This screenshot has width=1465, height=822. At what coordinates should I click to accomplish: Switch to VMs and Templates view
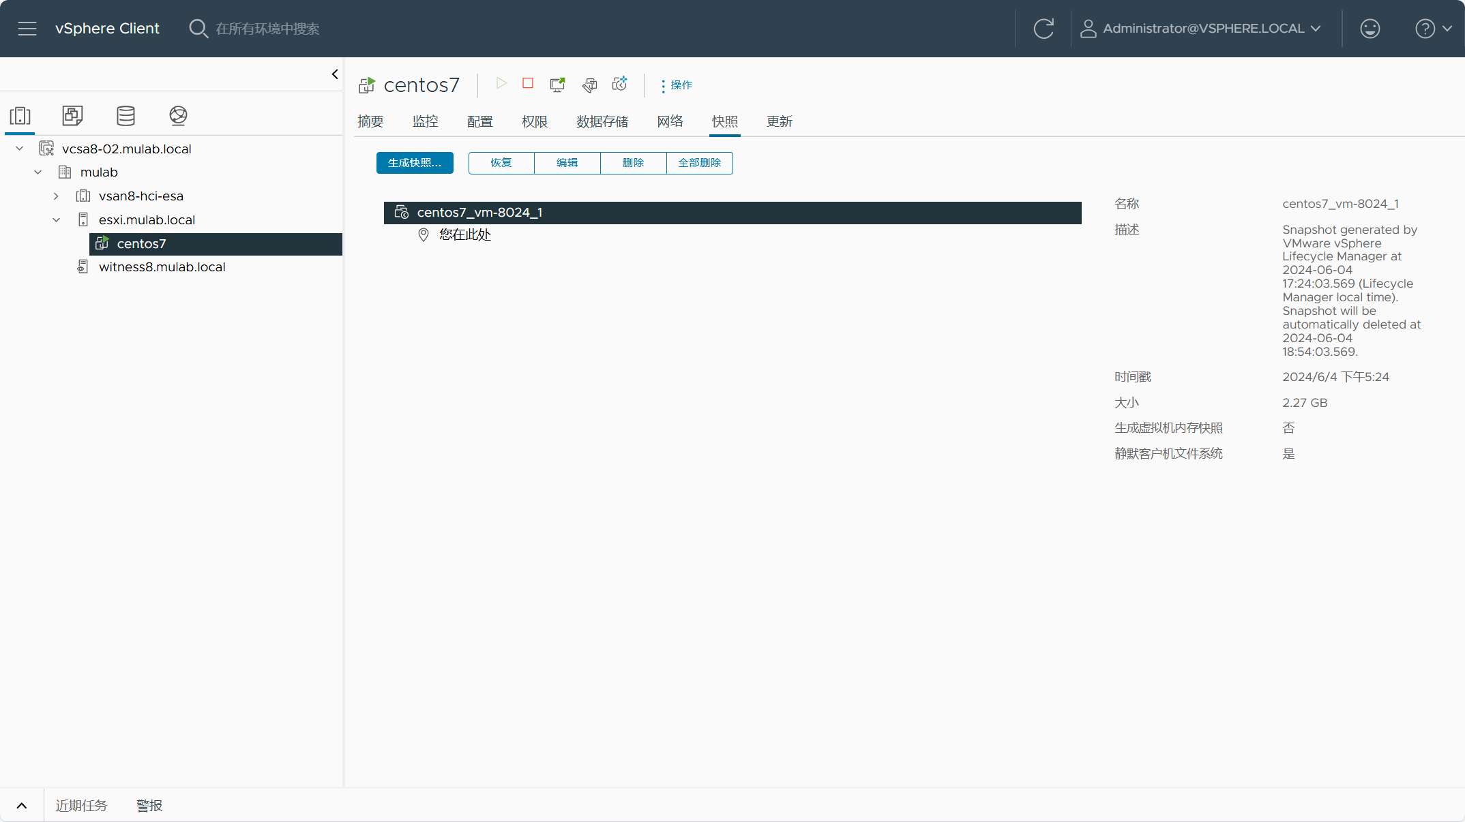(x=73, y=116)
